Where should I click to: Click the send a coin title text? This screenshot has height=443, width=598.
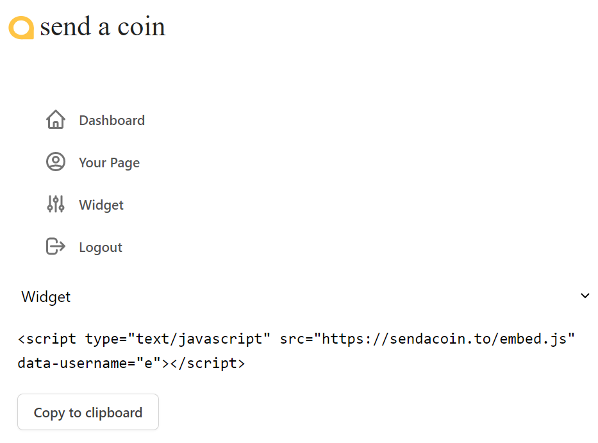point(103,27)
